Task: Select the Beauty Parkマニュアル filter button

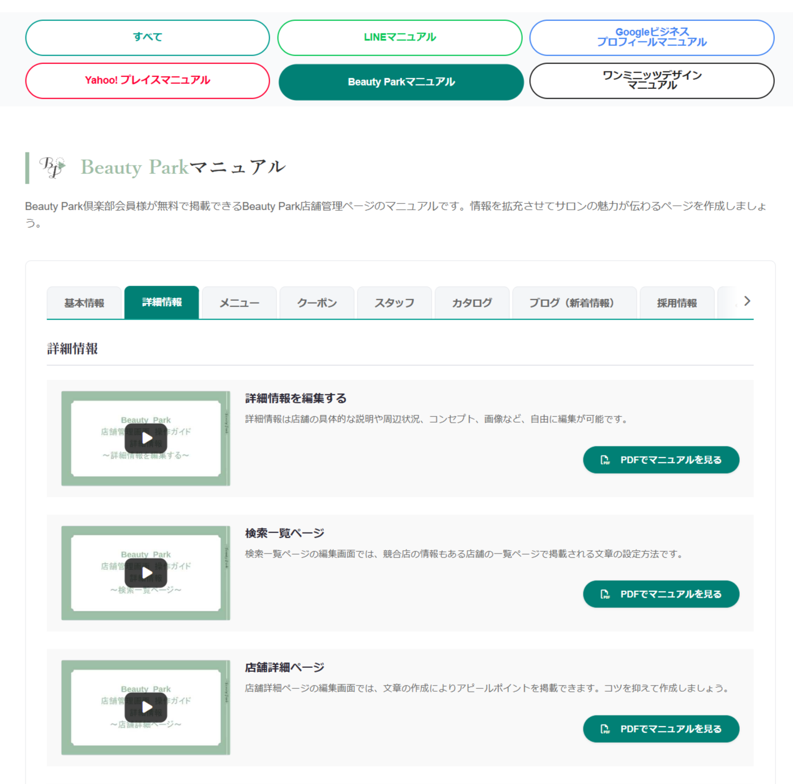Action: 401,82
